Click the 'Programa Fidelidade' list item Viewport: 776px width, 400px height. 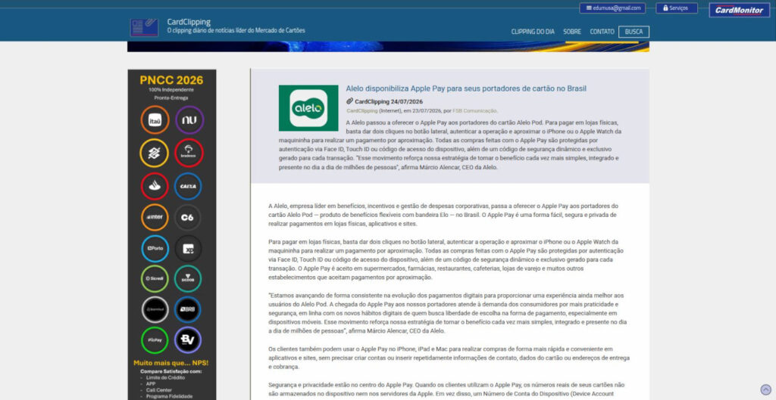(169, 396)
